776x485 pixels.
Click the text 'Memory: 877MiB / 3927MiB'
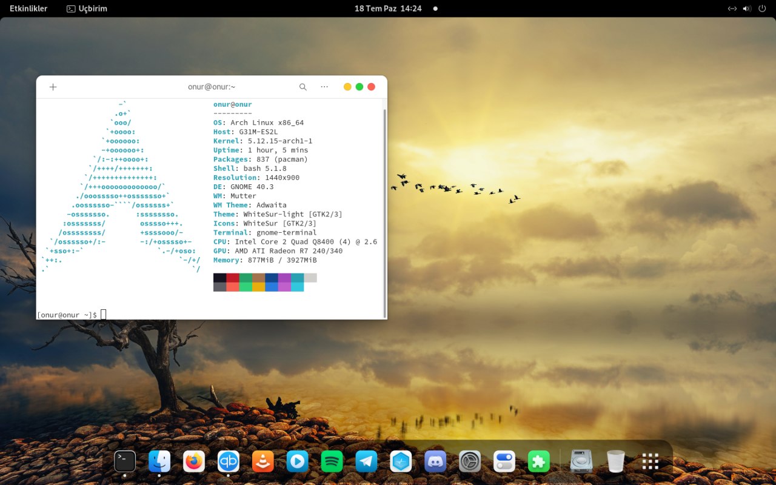click(265, 260)
